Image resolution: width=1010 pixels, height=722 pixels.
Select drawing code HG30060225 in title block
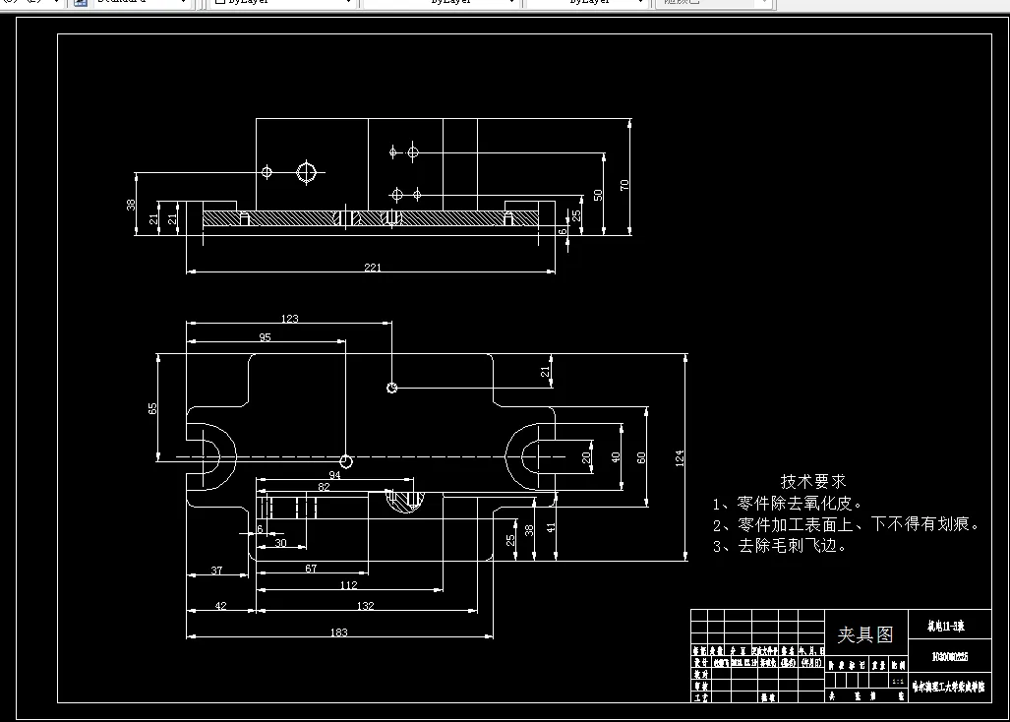coord(948,654)
